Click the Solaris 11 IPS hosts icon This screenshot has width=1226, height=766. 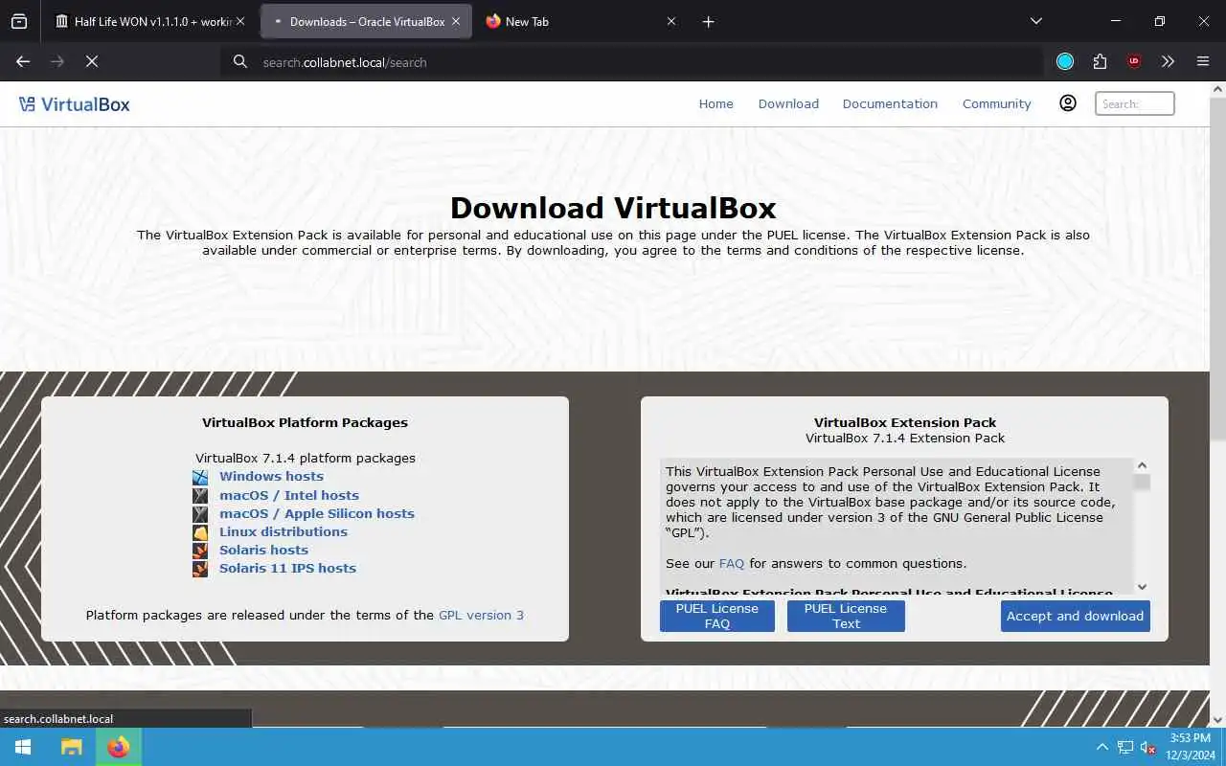[x=200, y=569]
